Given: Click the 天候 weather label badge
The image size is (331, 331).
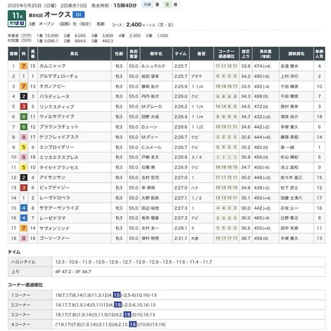Looking at the screenshot, I should click(x=147, y=4).
